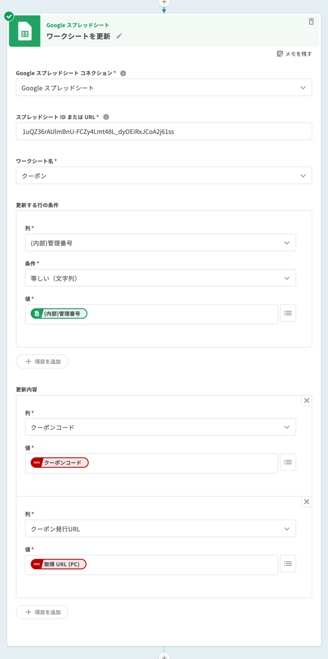Expand the Google スプレッドシート connection dropdown
The height and width of the screenshot is (659, 328).
164,88
